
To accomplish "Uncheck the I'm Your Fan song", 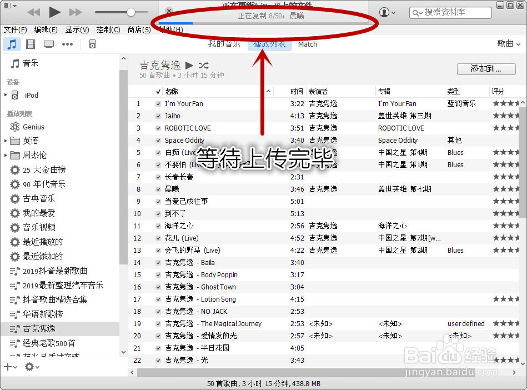I will point(158,104).
